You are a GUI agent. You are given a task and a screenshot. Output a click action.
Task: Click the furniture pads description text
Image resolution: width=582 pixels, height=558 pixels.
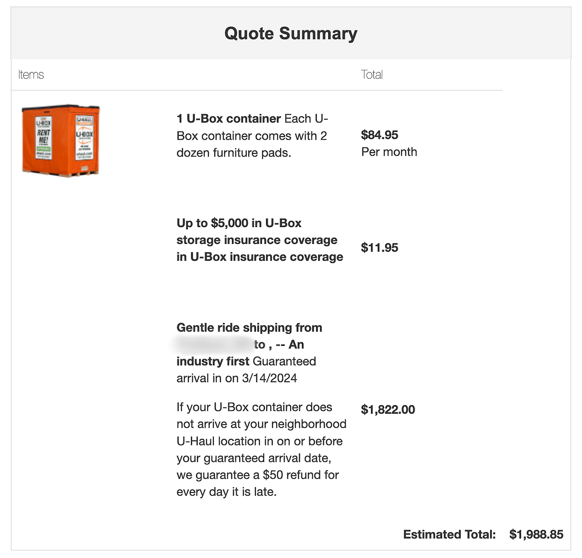[251, 145]
